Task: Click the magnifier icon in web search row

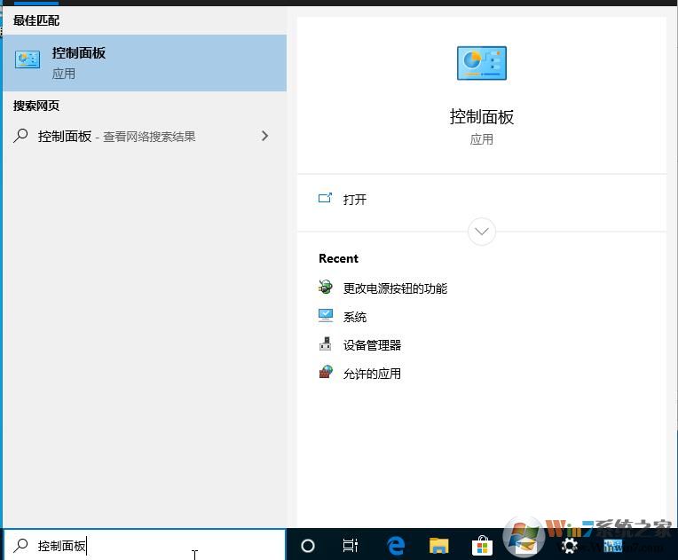Action: point(20,136)
